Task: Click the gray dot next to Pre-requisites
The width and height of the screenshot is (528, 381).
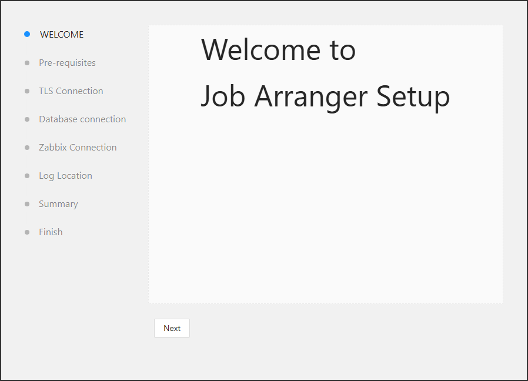Action: (27, 63)
